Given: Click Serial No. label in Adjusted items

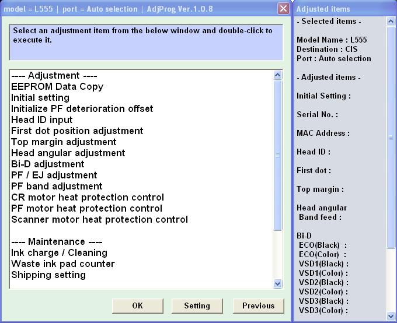Looking at the screenshot, I should [317, 115].
